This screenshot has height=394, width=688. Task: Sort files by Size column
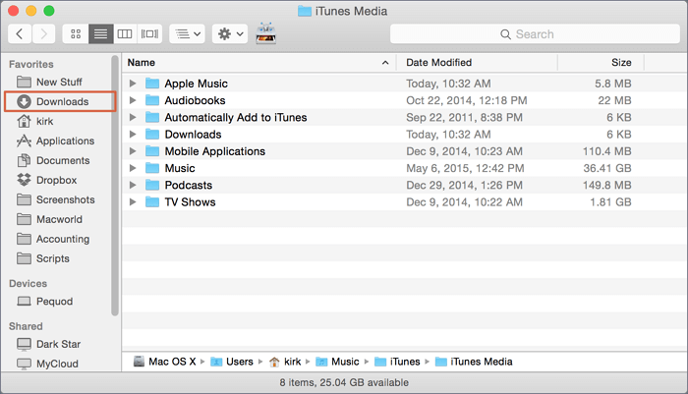coord(620,62)
